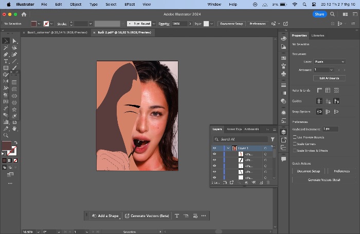Pick the Magic Wand tool
The image size is (360, 234).
[x=6, y=48]
